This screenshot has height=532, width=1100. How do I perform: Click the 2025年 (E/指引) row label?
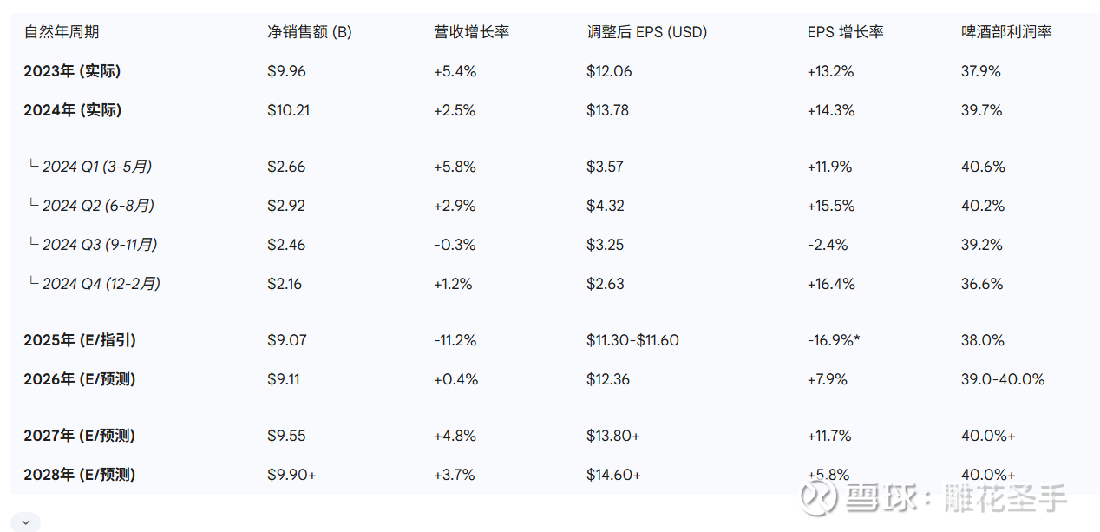(80, 340)
